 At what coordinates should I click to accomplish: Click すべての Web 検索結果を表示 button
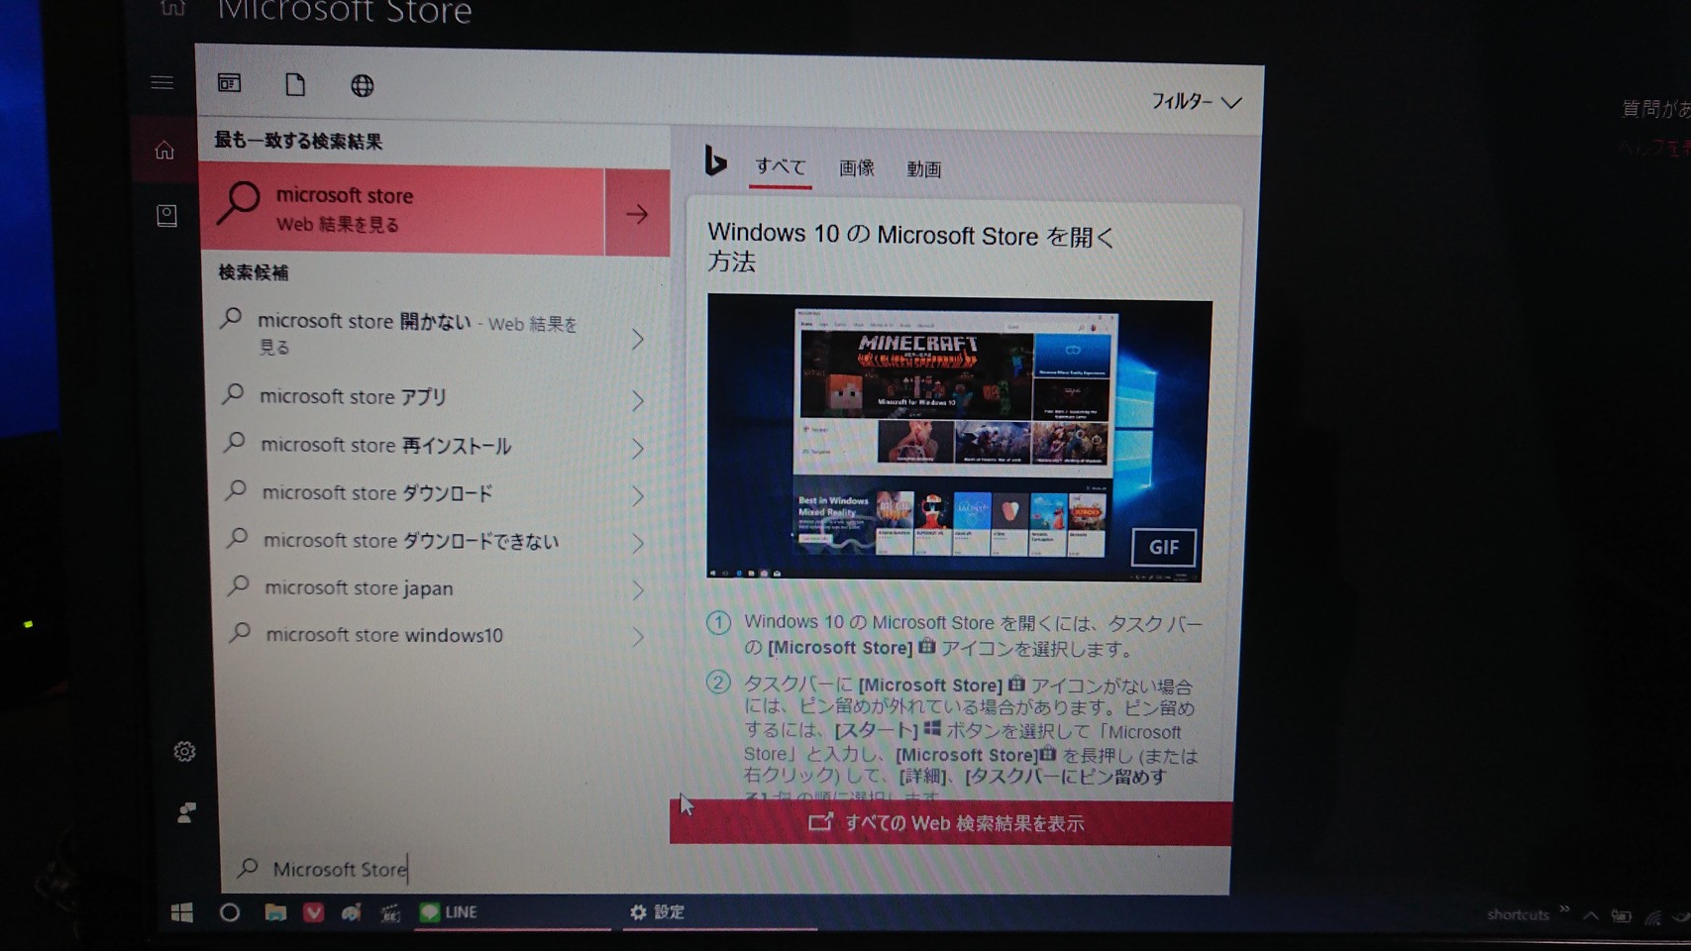coord(950,823)
